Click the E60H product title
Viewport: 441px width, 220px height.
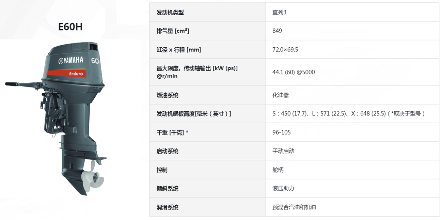click(70, 27)
